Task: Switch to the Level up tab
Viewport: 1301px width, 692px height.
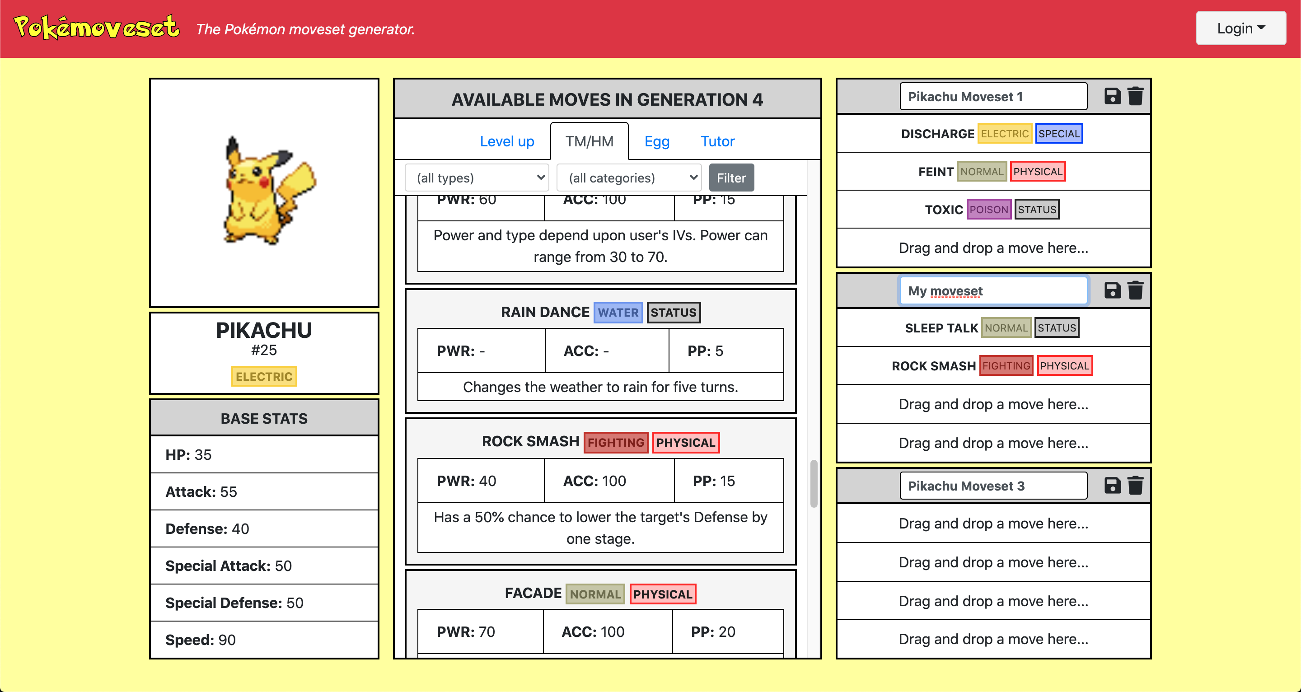Action: tap(506, 141)
